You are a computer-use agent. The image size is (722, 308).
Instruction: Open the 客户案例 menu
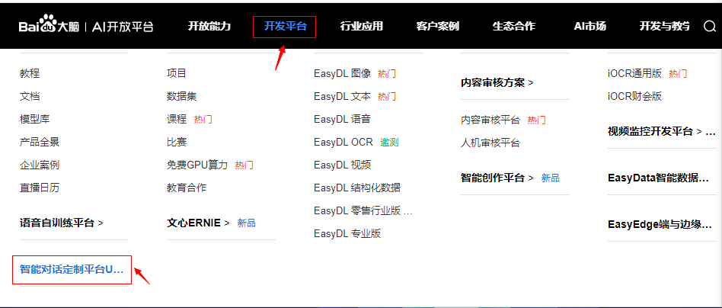437,26
